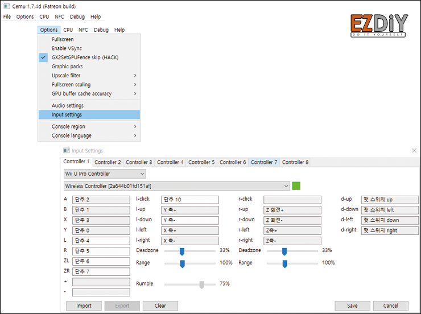
Task: Click the green controller status indicator
Action: (296, 185)
